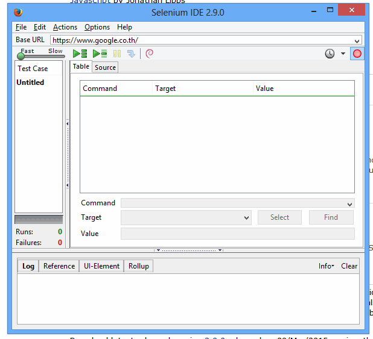Open the Command combo box
The height and width of the screenshot is (339, 373).
coord(238,203)
